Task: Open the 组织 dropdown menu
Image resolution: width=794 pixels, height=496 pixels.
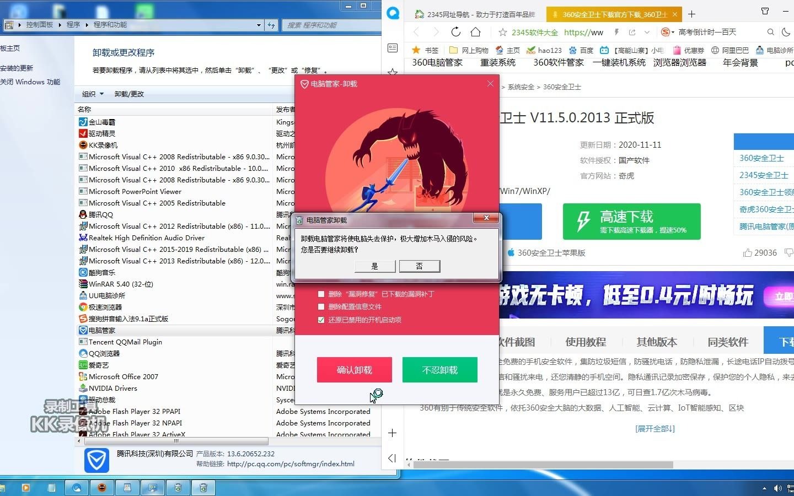Action: pos(93,94)
